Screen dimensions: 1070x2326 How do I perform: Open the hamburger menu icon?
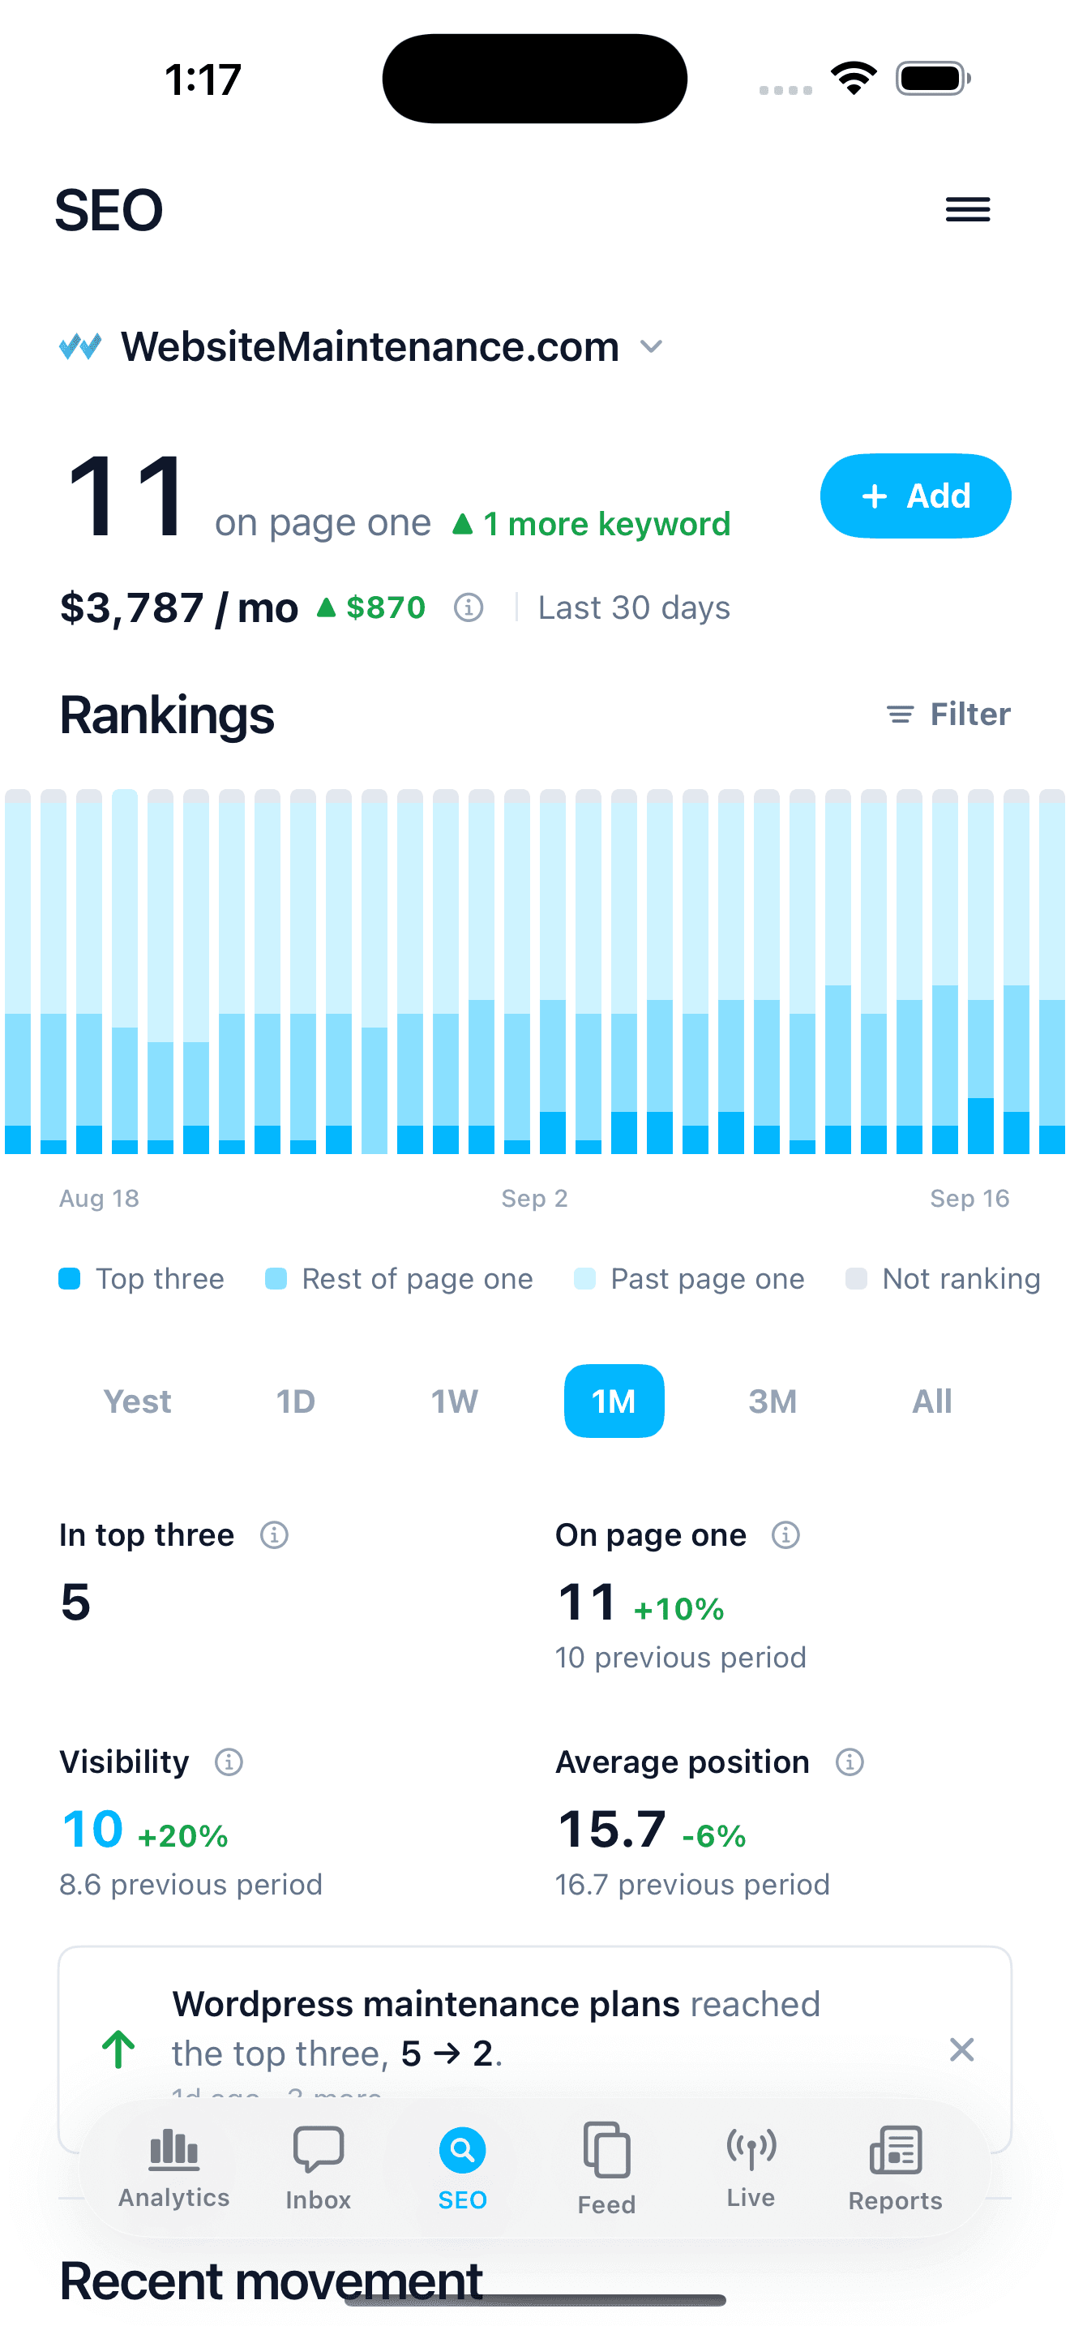967,209
